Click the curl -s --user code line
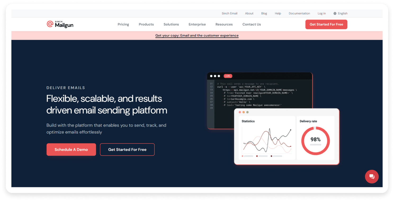394x201 pixels. click(241, 87)
